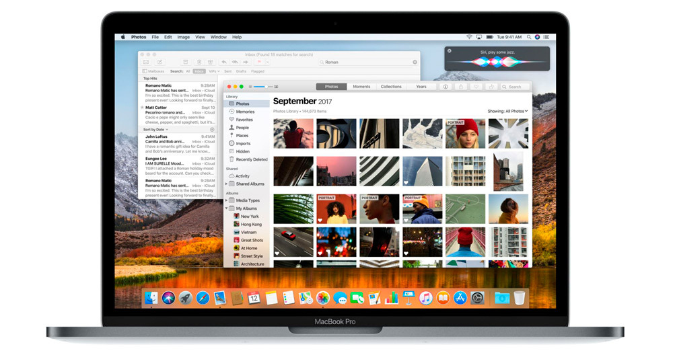This screenshot has width=673, height=355.
Task: Open the John Loftus email
Action: [178, 144]
